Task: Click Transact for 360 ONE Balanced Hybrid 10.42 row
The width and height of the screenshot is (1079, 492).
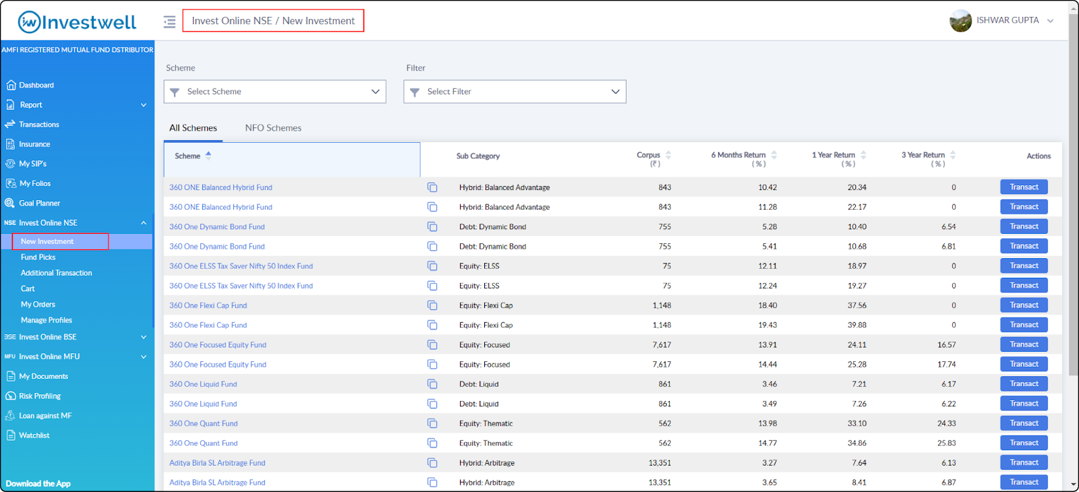Action: click(x=1024, y=187)
